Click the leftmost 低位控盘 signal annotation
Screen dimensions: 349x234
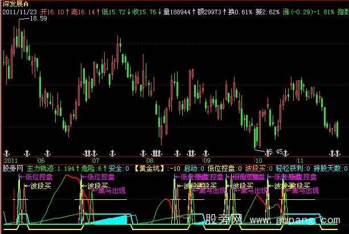pos(35,177)
